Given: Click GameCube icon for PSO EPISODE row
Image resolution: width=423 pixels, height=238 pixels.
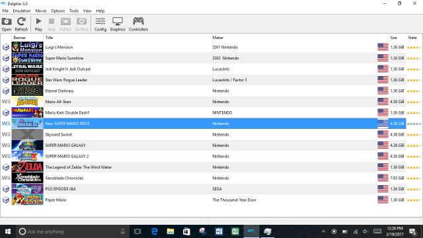Looking at the screenshot, I should [x=6, y=189].
